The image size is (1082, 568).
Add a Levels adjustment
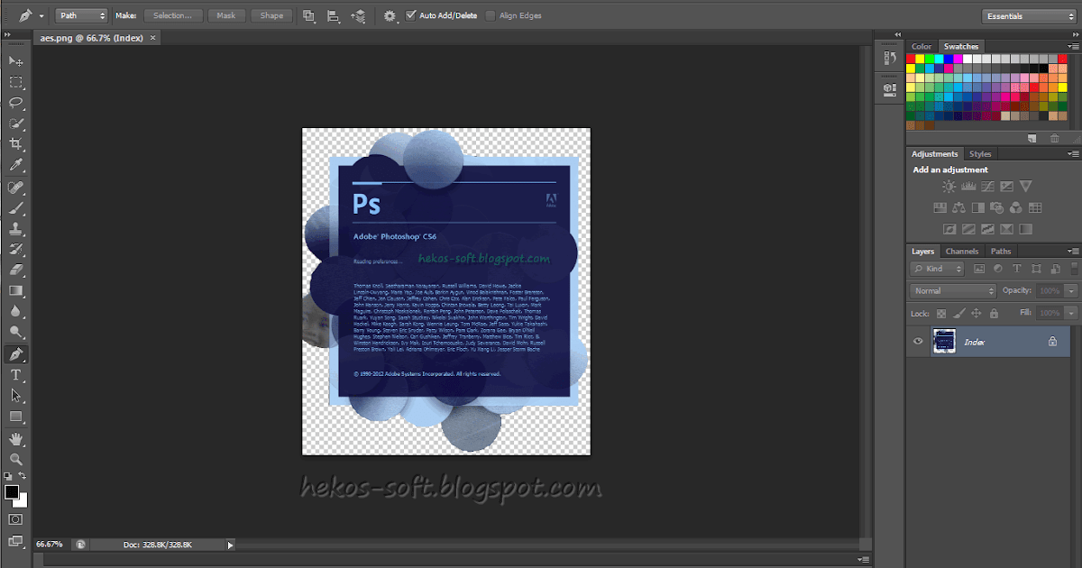tap(968, 187)
